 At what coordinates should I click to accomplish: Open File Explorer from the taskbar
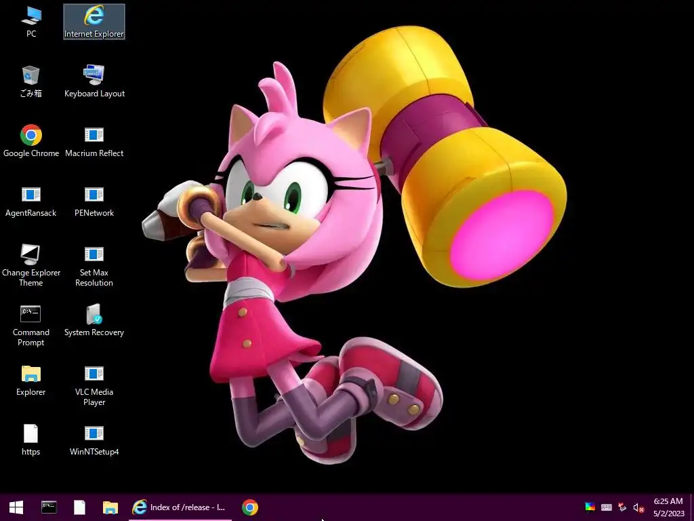110,507
